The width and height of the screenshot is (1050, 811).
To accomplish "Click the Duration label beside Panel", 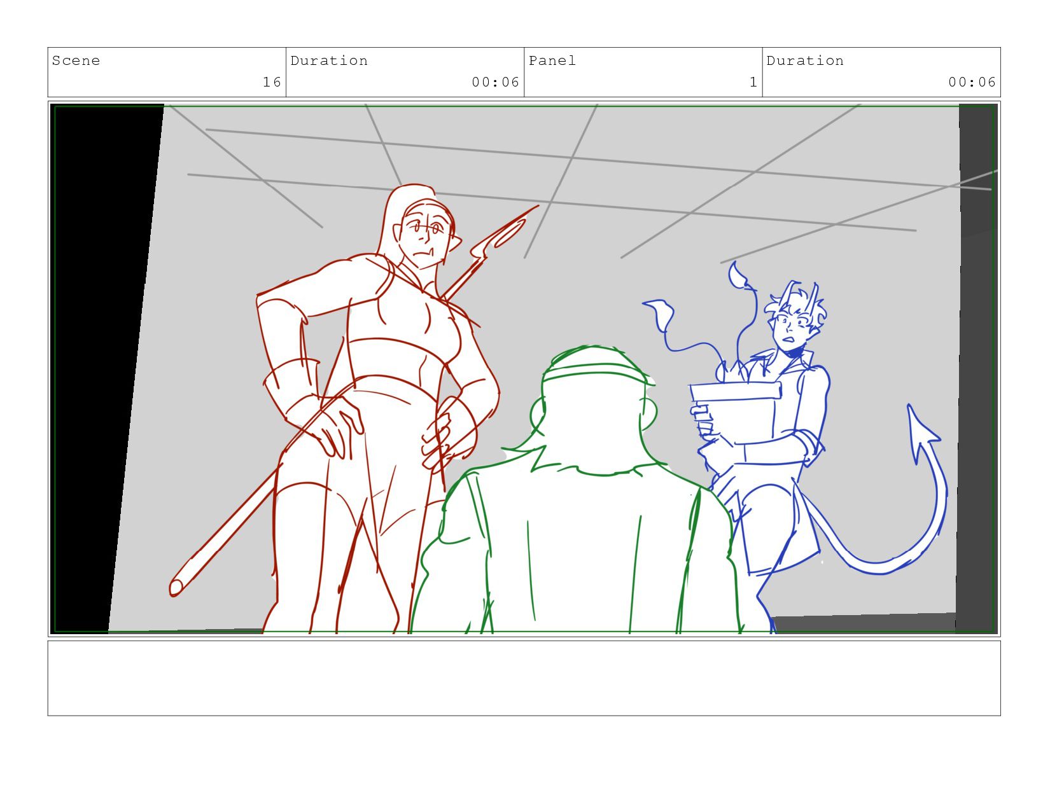I will click(x=805, y=61).
